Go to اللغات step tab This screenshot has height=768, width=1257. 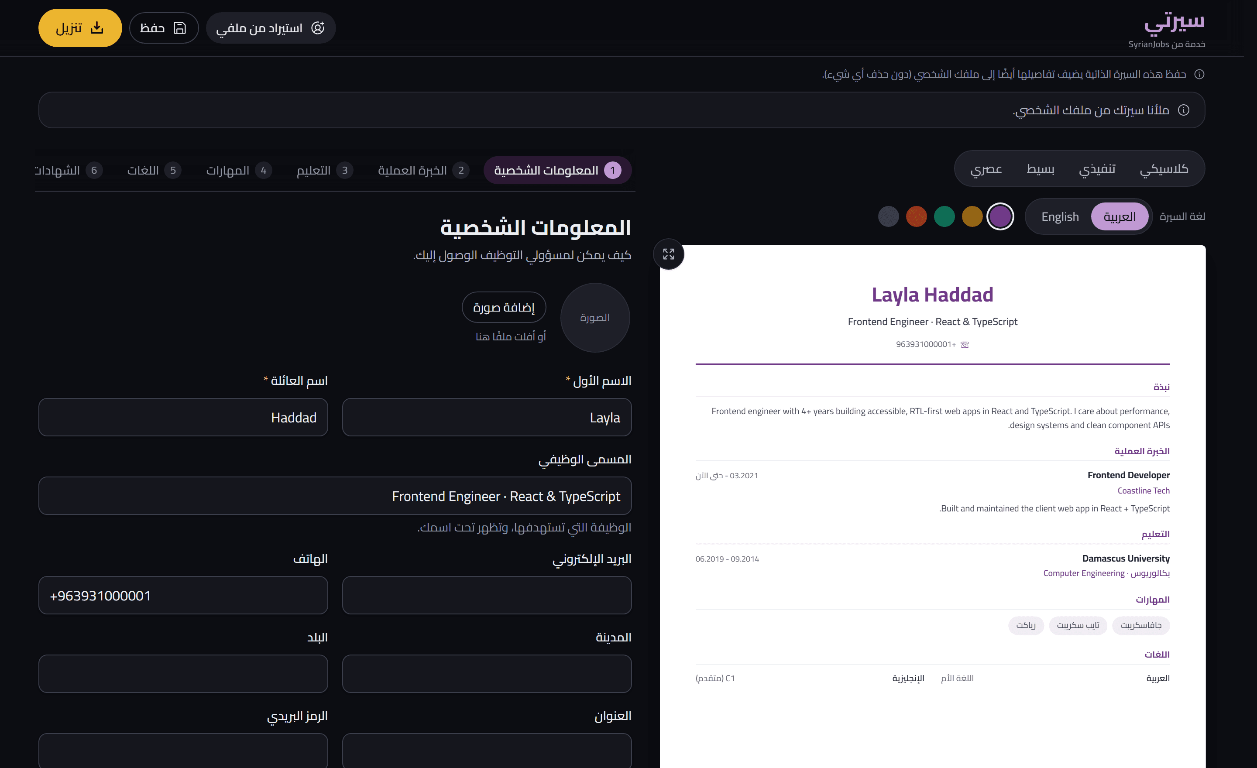(x=154, y=170)
